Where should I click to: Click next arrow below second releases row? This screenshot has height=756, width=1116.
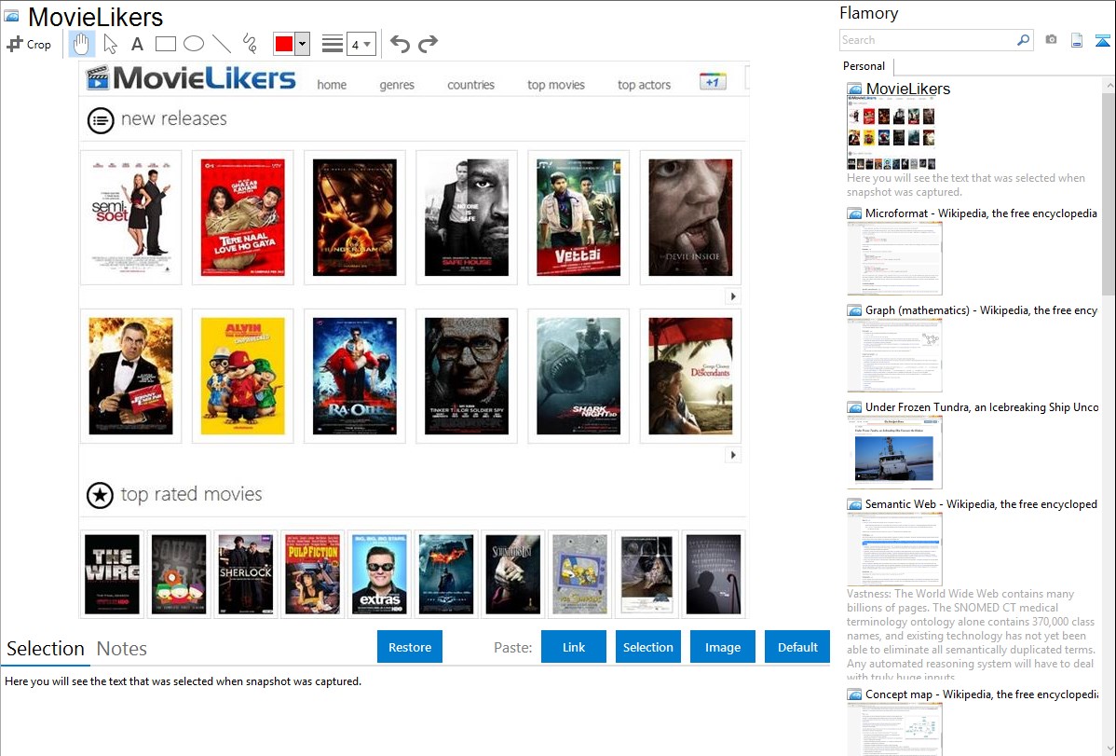pos(733,455)
